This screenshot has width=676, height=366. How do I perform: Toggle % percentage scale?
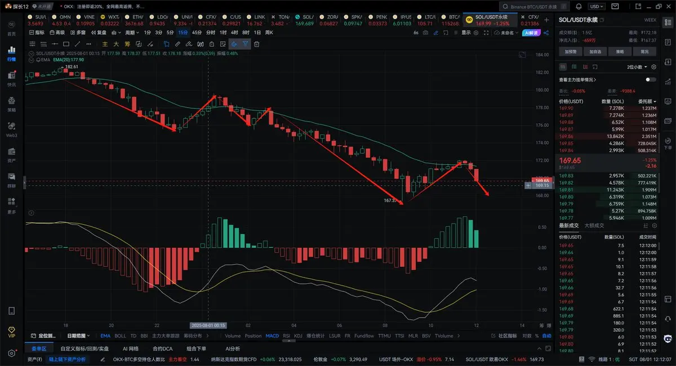(x=537, y=336)
